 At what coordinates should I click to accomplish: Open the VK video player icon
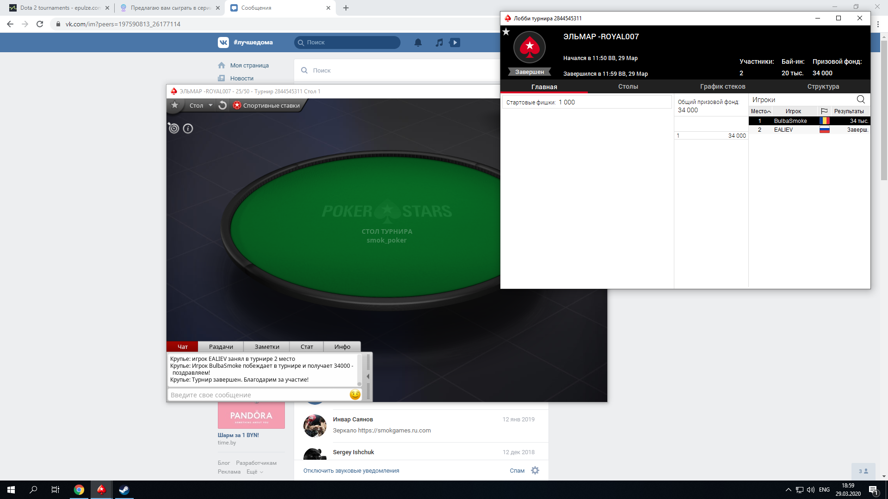coord(455,43)
